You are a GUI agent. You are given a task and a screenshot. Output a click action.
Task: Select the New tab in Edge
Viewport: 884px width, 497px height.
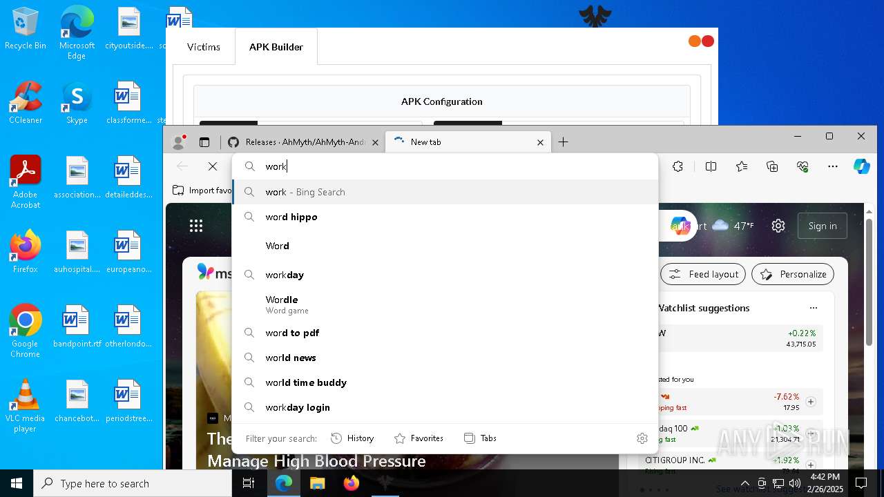[x=468, y=142]
